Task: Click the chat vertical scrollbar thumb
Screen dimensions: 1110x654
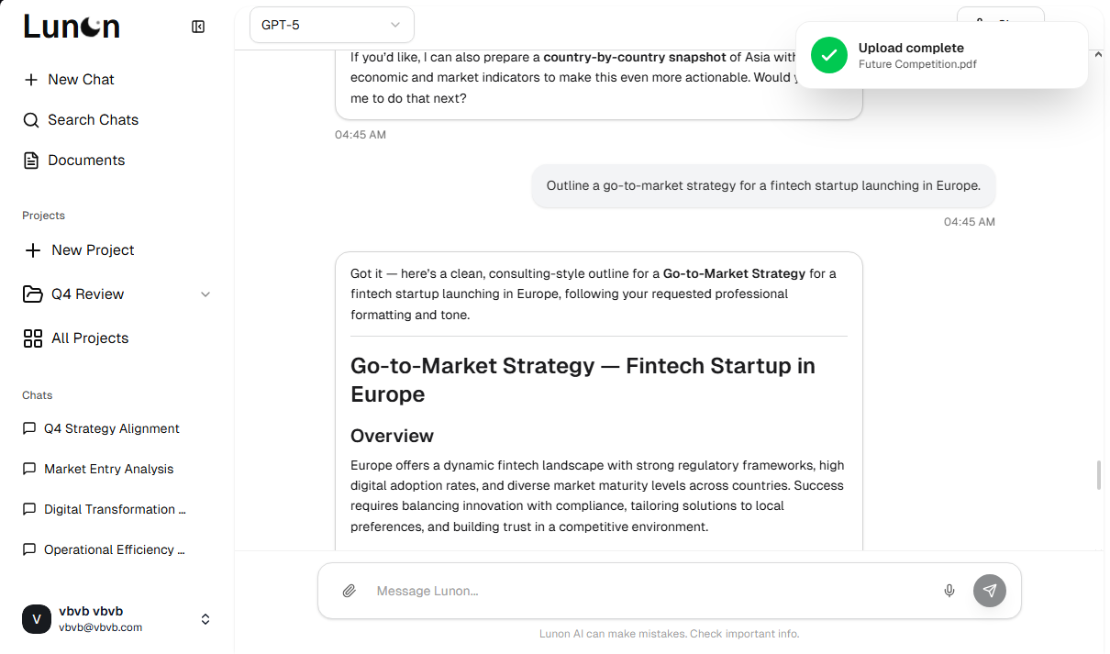Action: coord(1098,475)
